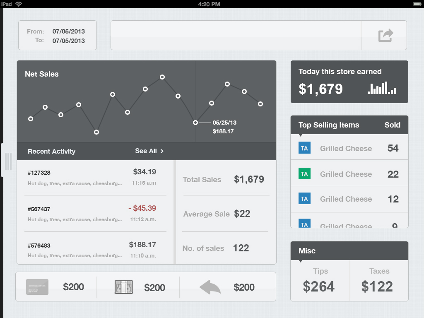The width and height of the screenshot is (424, 318).
Task: Tap the refund arrow icon
Action: 210,287
